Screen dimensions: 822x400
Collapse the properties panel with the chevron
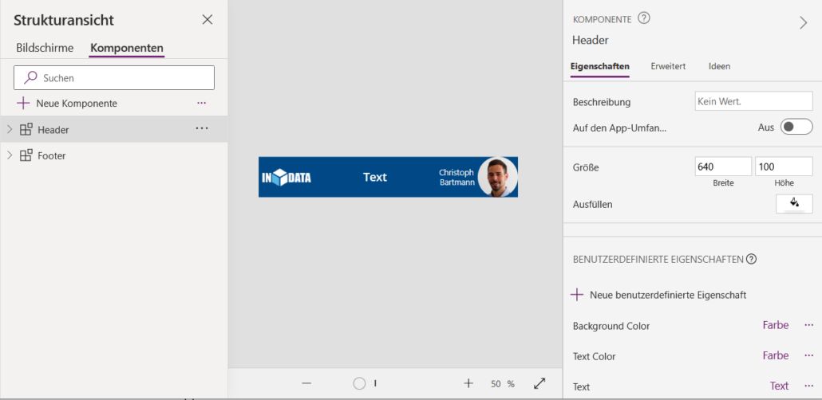(x=803, y=23)
